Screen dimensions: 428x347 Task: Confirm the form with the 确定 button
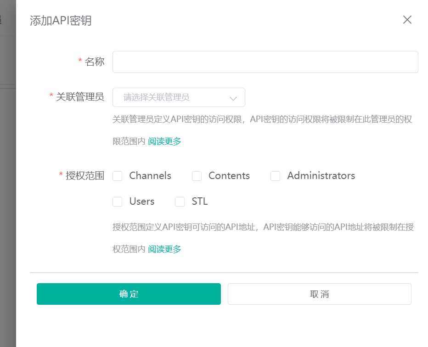click(x=129, y=294)
